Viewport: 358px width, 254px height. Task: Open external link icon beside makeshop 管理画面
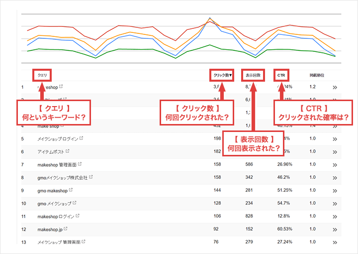[x=80, y=164]
